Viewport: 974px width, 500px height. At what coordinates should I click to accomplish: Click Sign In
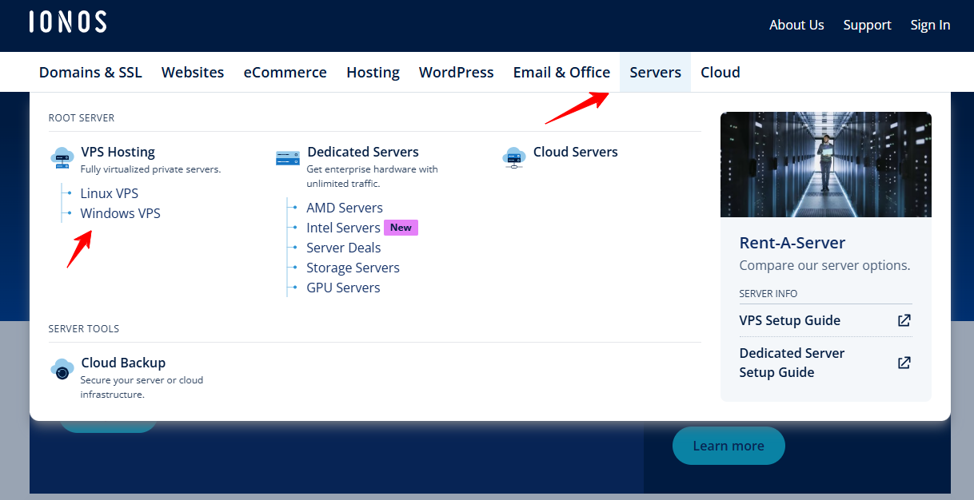(930, 25)
